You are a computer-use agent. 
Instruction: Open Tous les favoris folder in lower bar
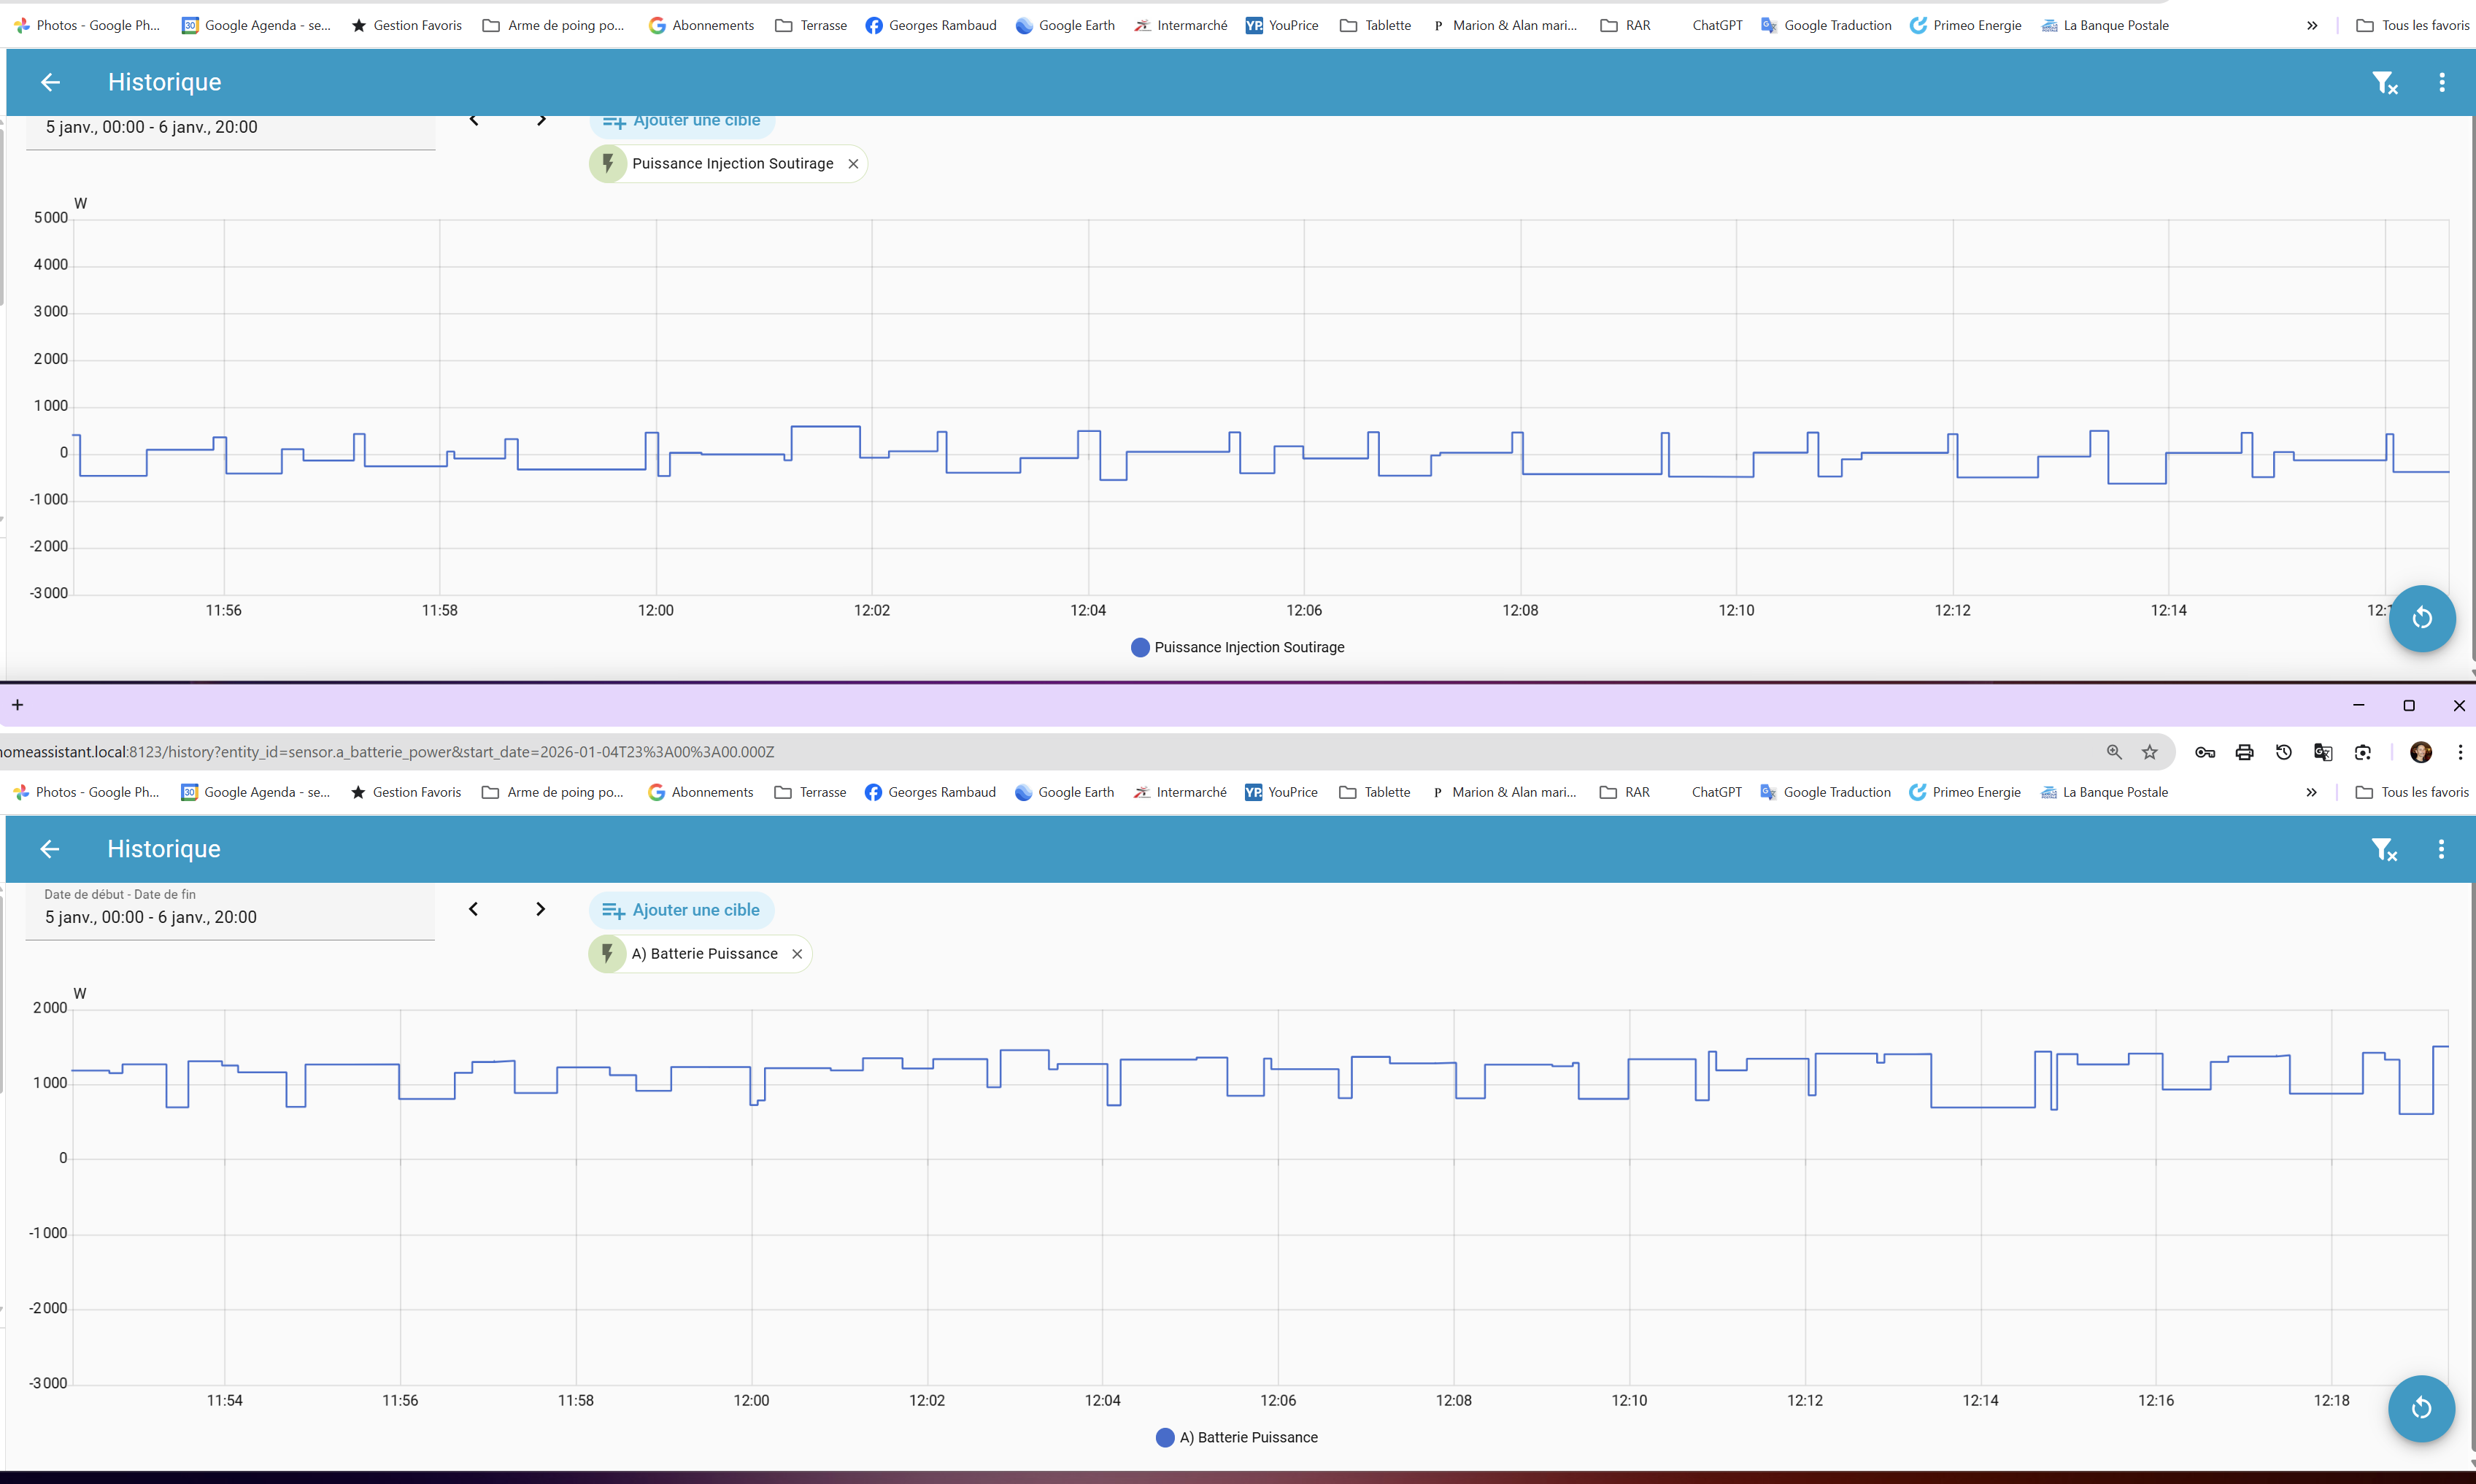click(2413, 792)
